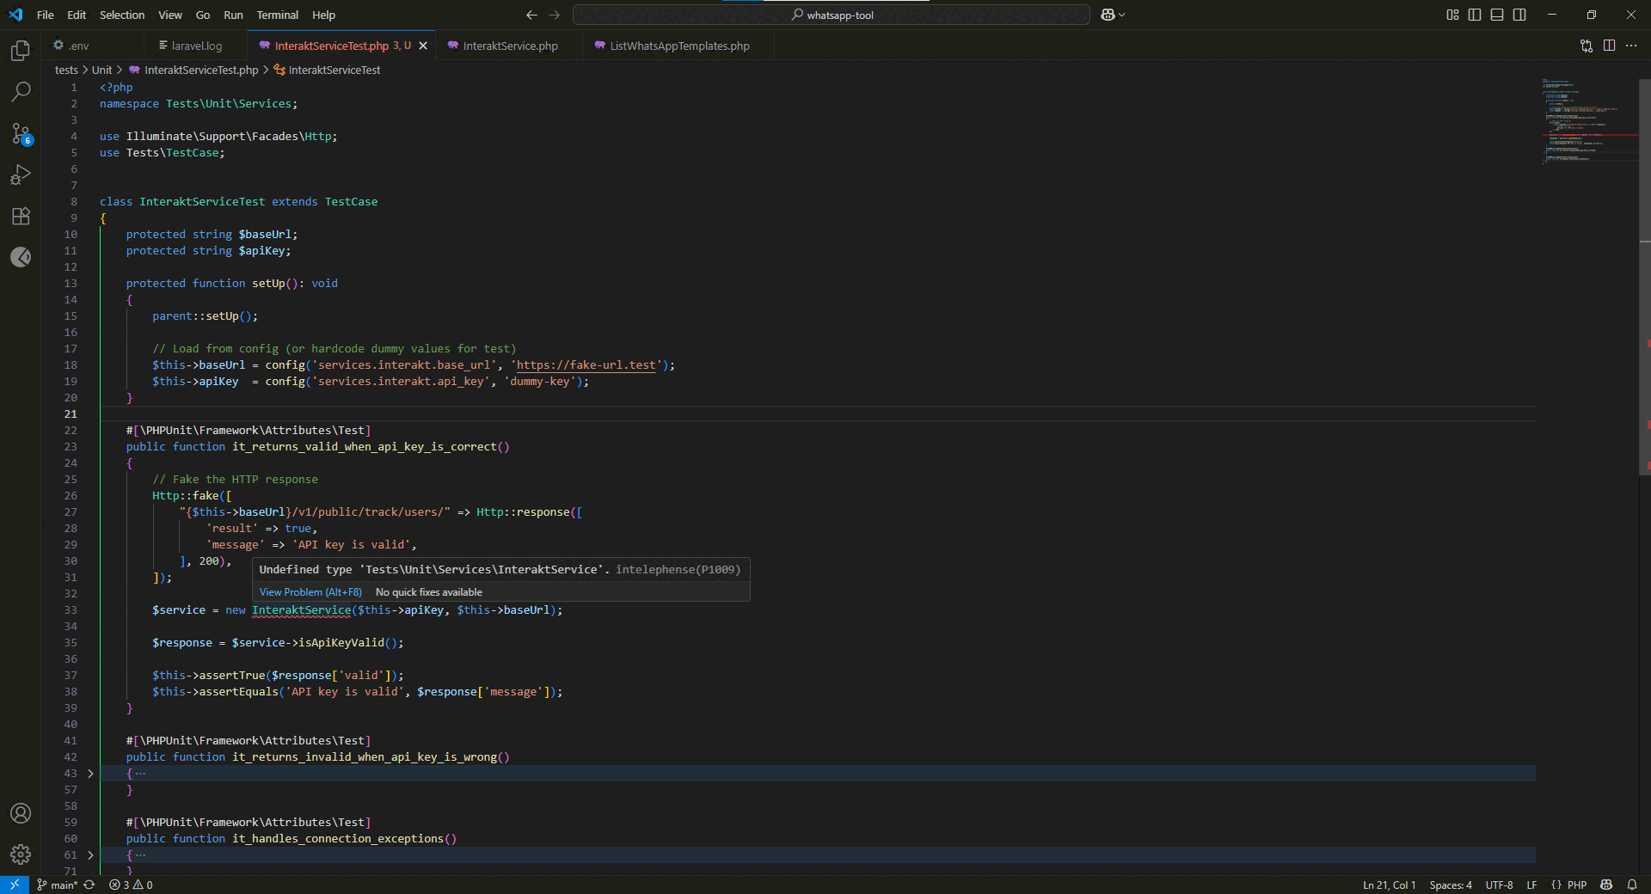Image resolution: width=1651 pixels, height=894 pixels.
Task: Open the Run and Debug view
Action: [x=21, y=175]
